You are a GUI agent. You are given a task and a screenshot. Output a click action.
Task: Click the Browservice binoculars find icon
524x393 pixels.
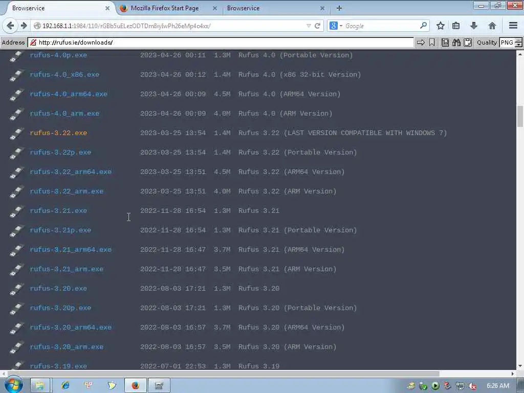pyautogui.click(x=456, y=42)
